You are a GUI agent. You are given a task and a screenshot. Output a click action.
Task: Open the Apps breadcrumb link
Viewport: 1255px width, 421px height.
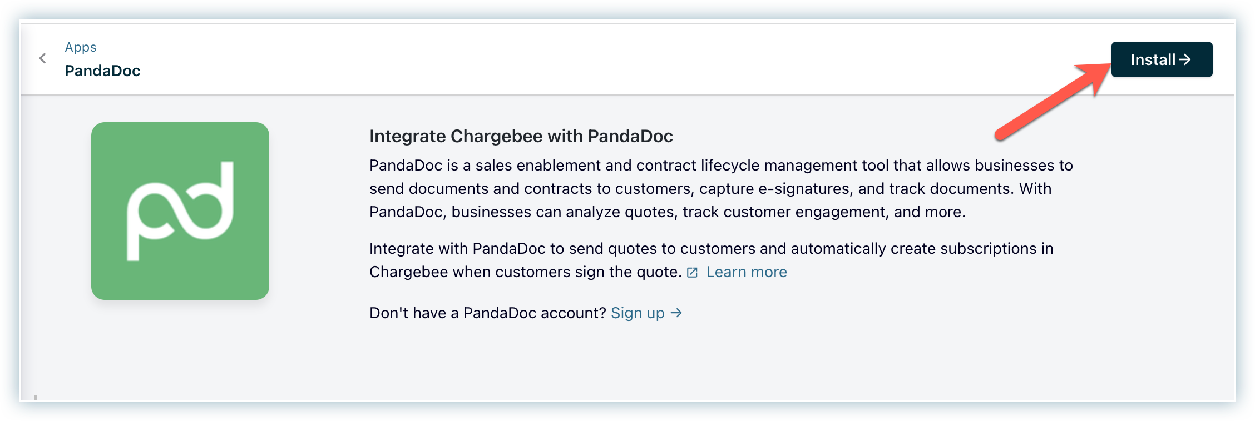click(x=81, y=47)
